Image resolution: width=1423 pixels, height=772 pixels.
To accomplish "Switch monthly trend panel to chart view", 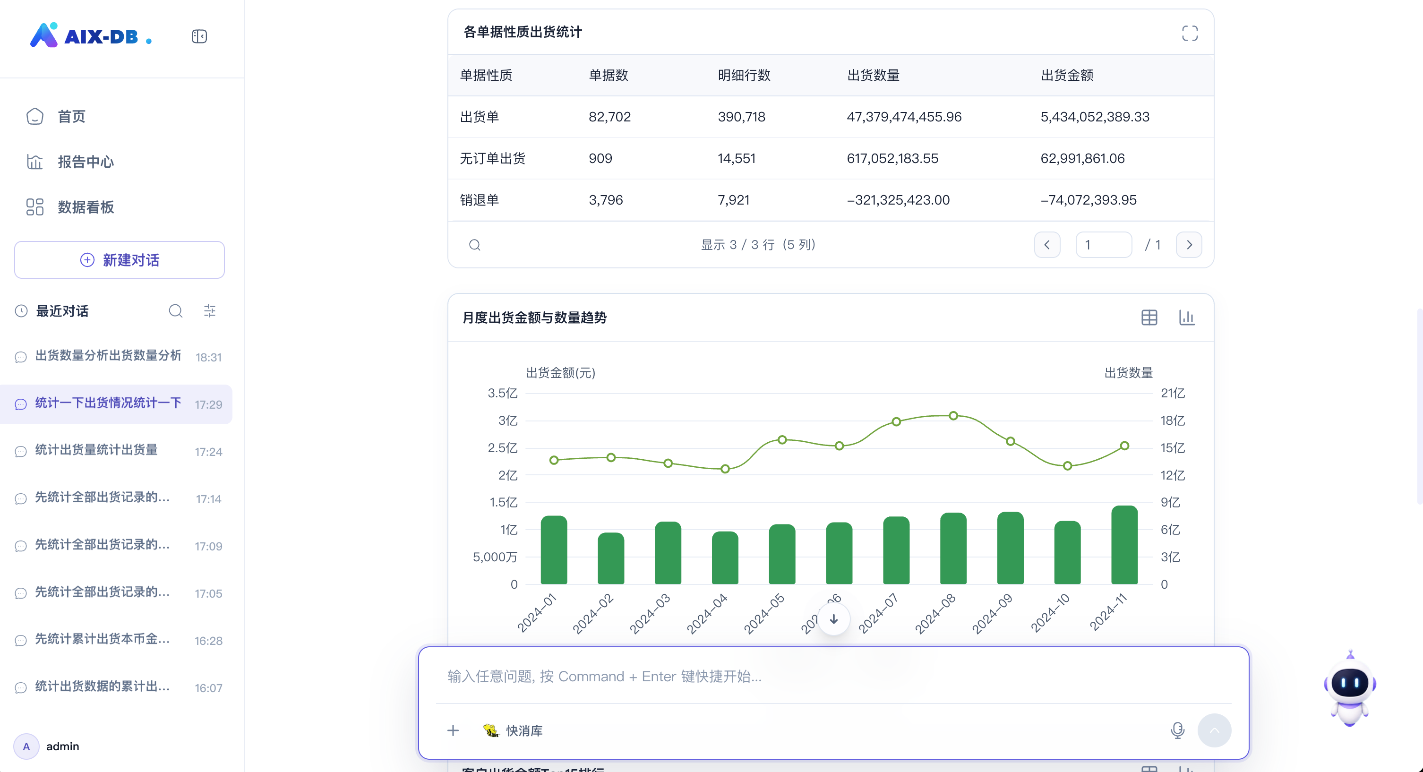I will (x=1187, y=318).
